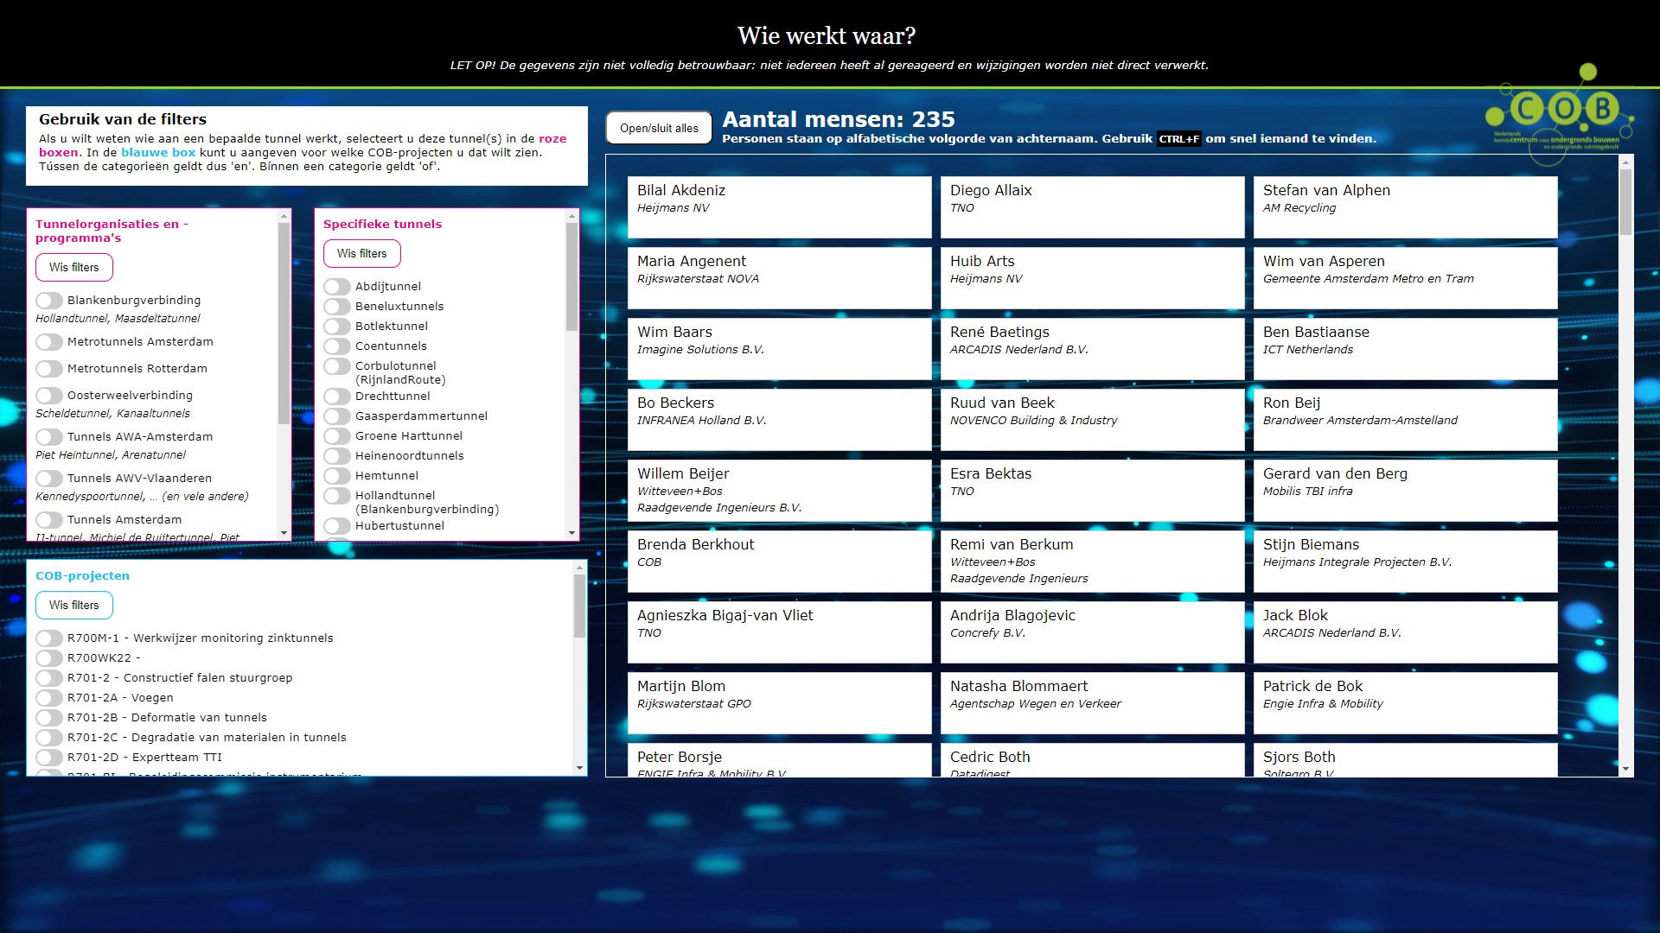Click scroll up arrow in Specifieke tunnels

coord(571,216)
